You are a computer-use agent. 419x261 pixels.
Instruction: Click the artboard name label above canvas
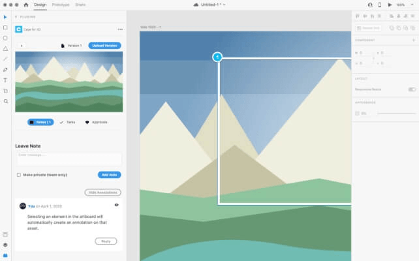point(151,27)
